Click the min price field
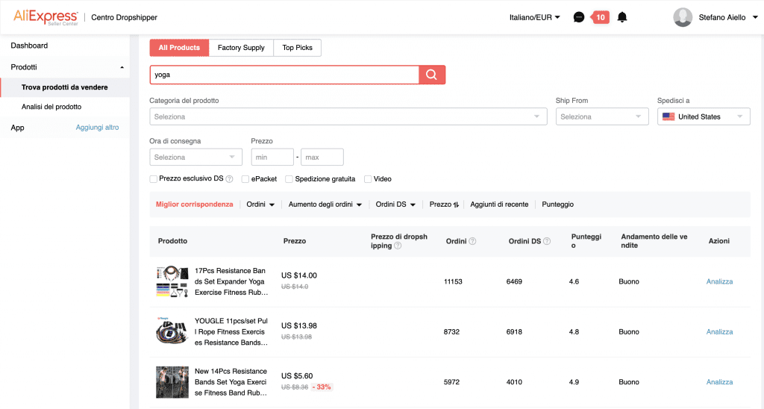 (x=272, y=157)
